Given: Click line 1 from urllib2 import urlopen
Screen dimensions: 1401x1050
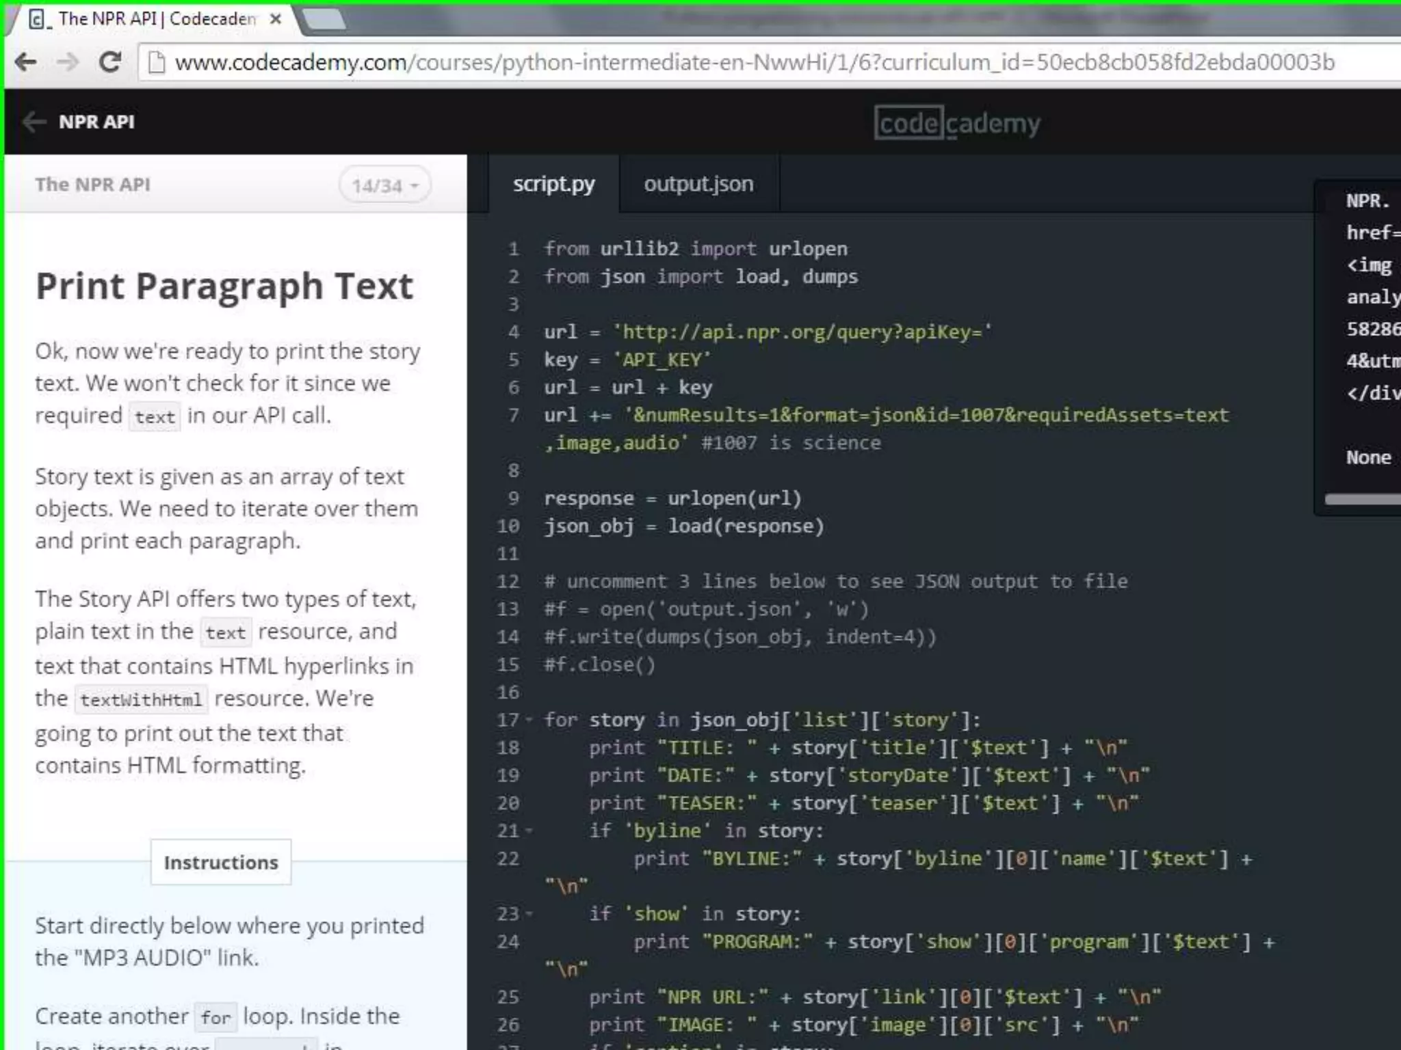Looking at the screenshot, I should click(x=696, y=249).
